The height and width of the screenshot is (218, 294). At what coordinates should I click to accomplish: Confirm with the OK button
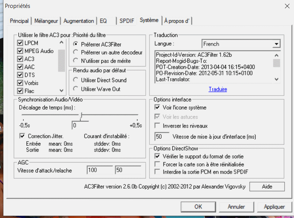198,207
